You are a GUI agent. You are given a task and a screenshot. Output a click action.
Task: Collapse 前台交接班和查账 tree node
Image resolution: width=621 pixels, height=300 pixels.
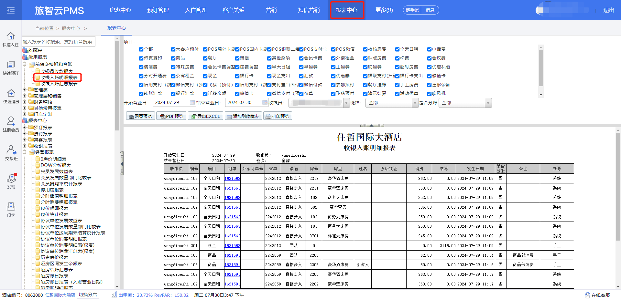(x=24, y=64)
